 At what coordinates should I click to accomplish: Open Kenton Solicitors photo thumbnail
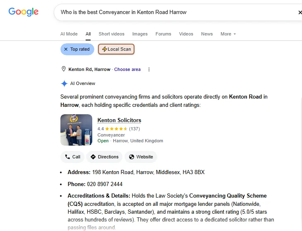(76, 130)
